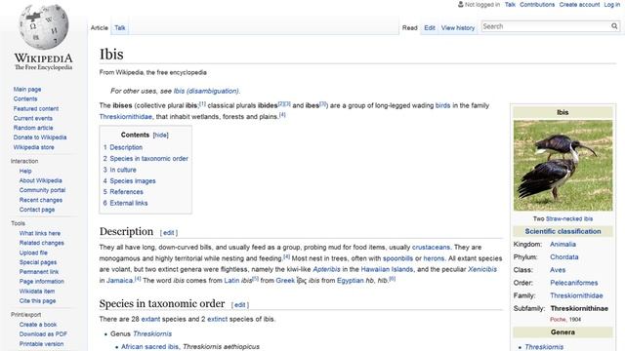
Task: Open Animalia in the infobox
Action: 562,245
